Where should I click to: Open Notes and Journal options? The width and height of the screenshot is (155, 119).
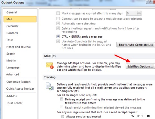click(x=18, y=47)
